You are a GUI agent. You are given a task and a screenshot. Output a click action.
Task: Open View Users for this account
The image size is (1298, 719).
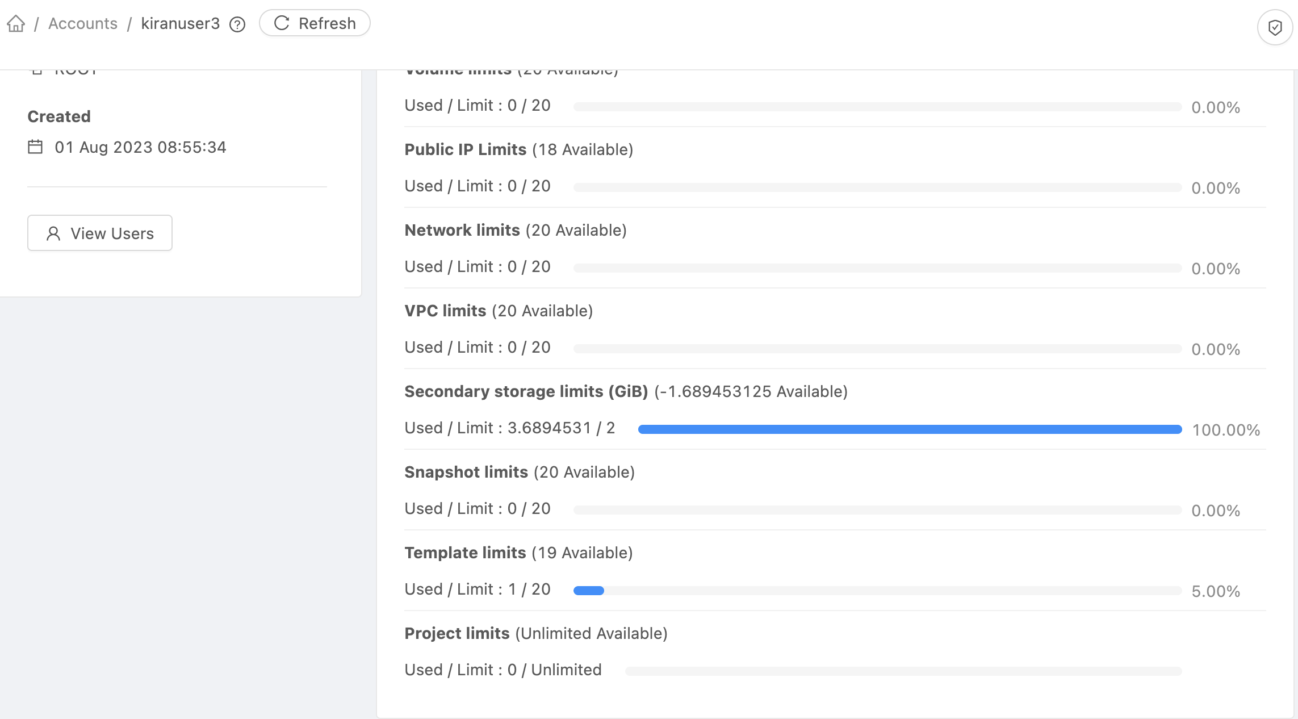tap(99, 233)
